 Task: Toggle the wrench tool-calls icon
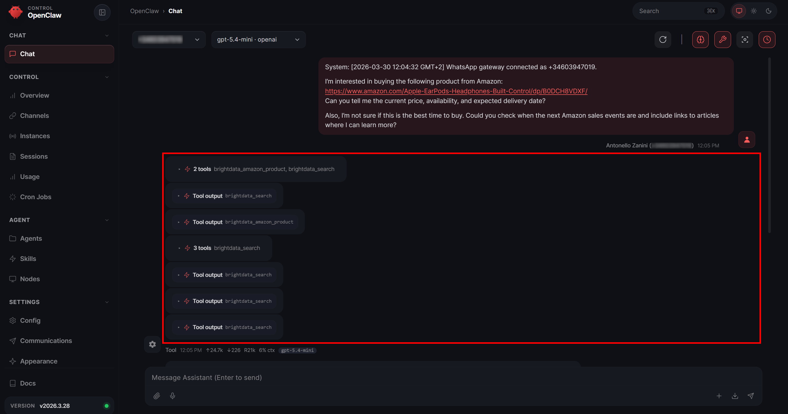pos(722,39)
